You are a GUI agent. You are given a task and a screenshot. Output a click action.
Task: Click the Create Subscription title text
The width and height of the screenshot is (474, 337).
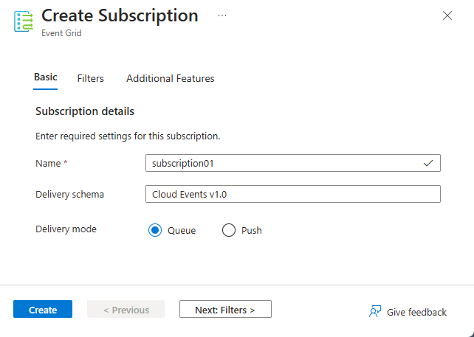tap(120, 15)
